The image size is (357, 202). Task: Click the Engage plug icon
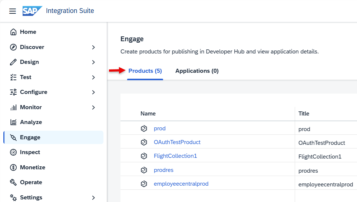point(13,137)
